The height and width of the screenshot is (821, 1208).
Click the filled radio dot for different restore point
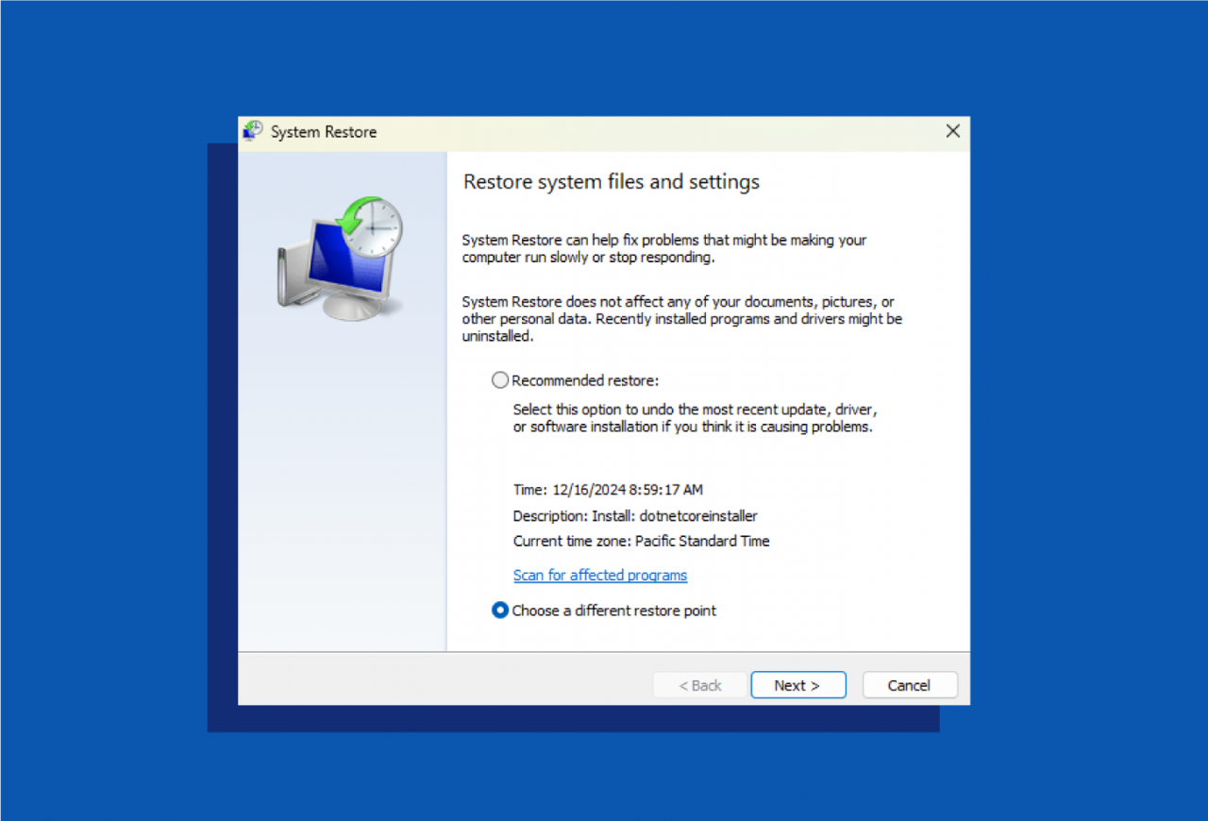(x=500, y=610)
